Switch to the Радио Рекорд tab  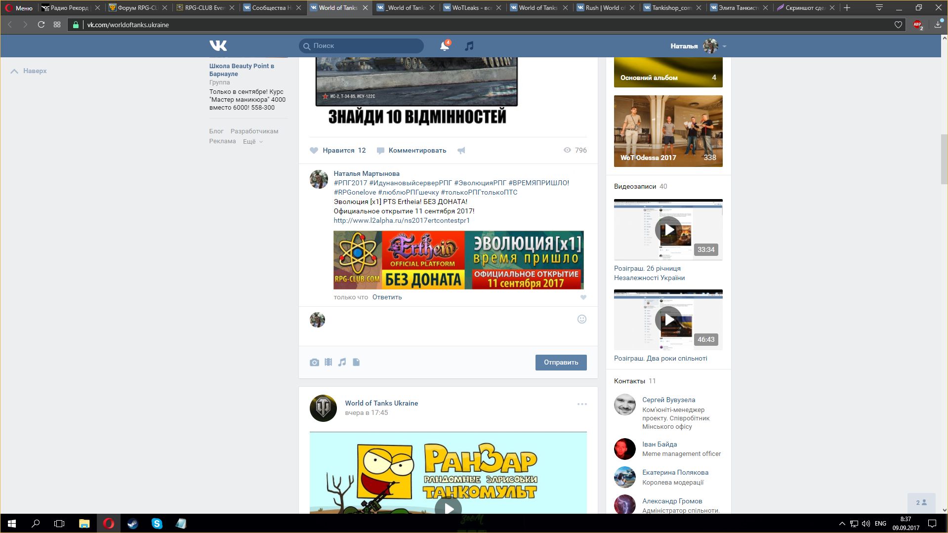tap(69, 8)
